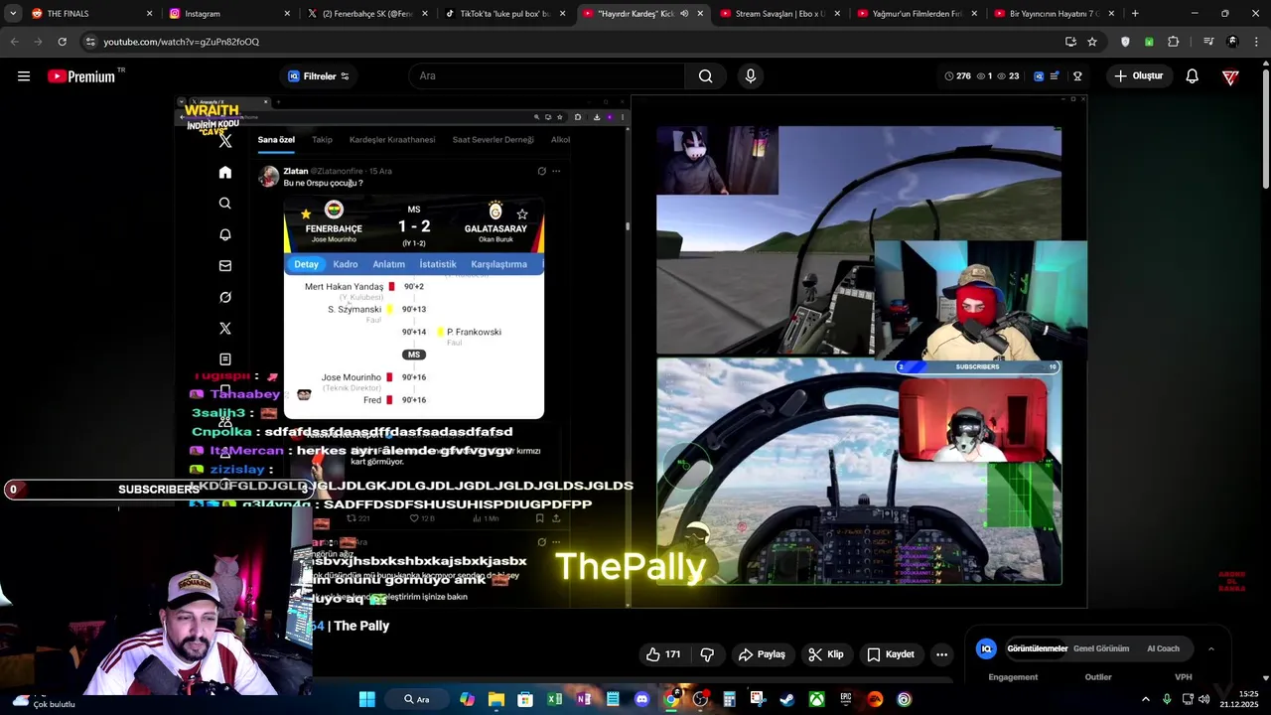Collapse the vidIQ panel chevron
1271x715 pixels.
click(1210, 648)
